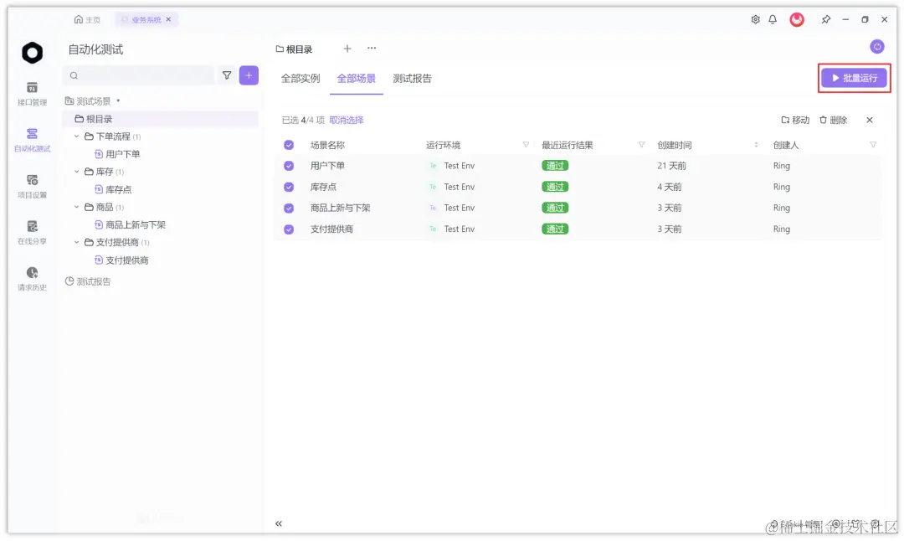
Task: Open app settings via the gear icon
Action: (x=755, y=18)
